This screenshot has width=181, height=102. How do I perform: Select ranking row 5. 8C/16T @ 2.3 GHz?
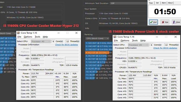coord(99,56)
